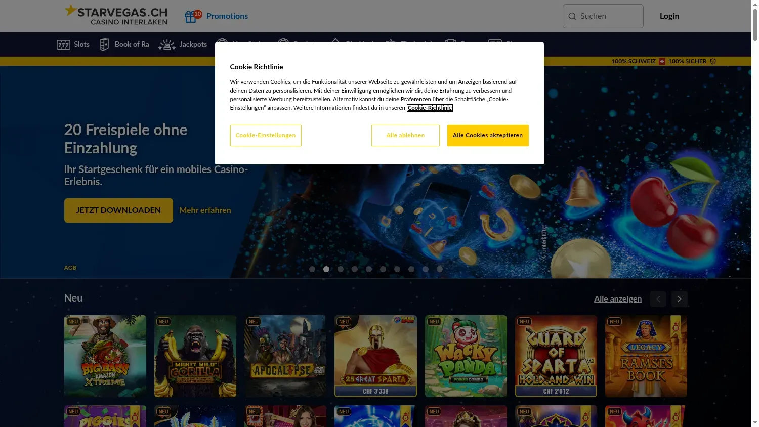Open the Book of Ra category
Viewport: 759px width, 427px height.
pos(124,45)
